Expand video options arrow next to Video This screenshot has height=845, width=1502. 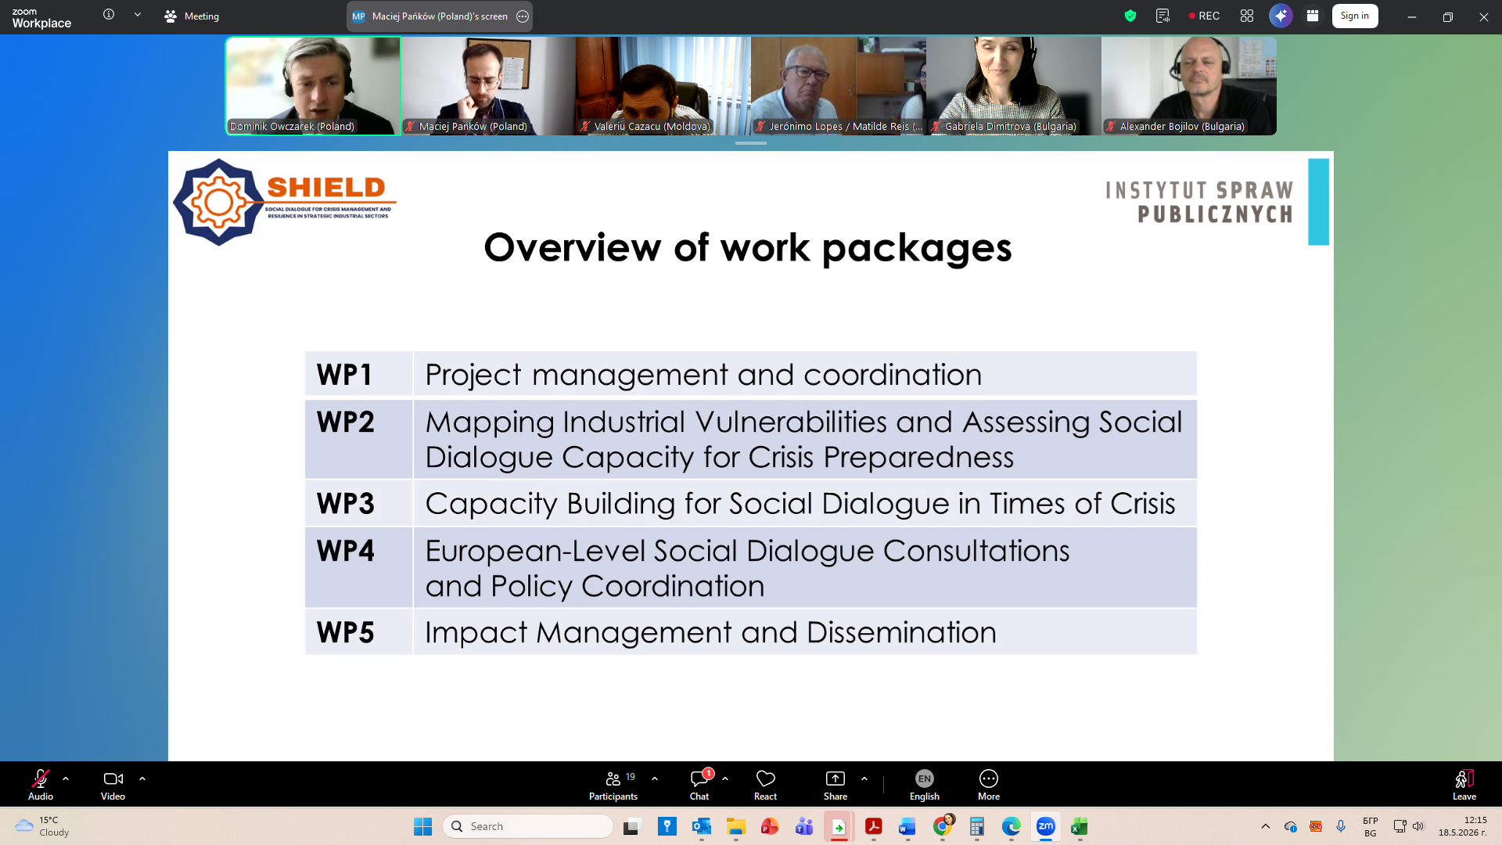(x=142, y=778)
